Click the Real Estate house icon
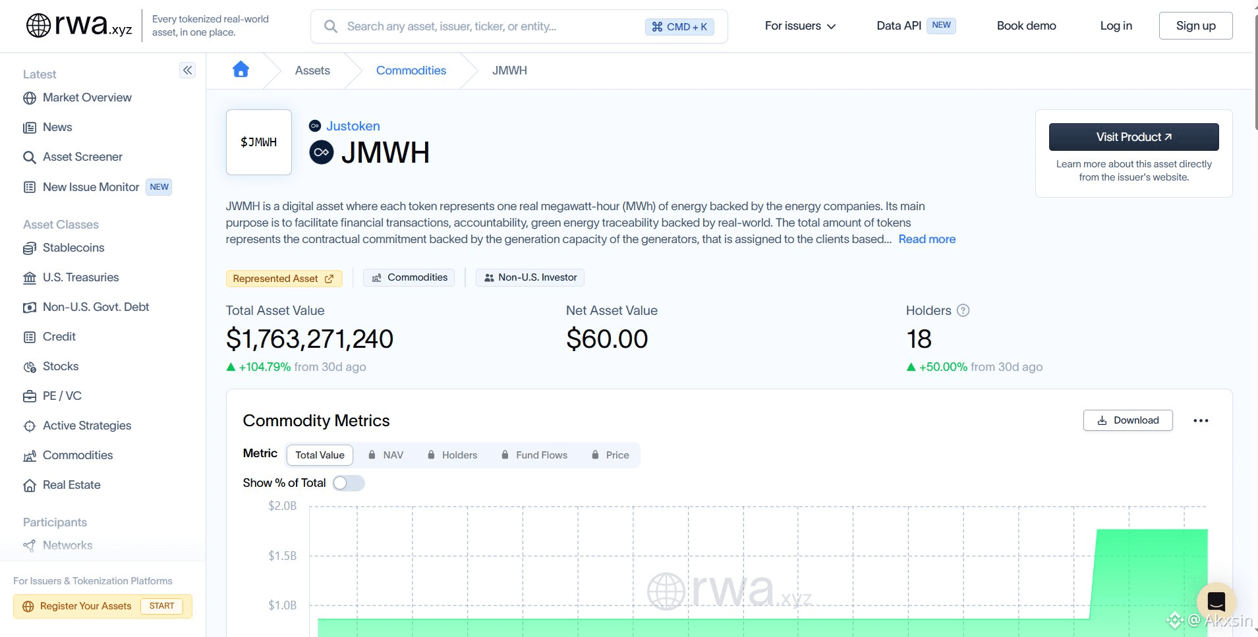The height and width of the screenshot is (637, 1258). [x=30, y=485]
